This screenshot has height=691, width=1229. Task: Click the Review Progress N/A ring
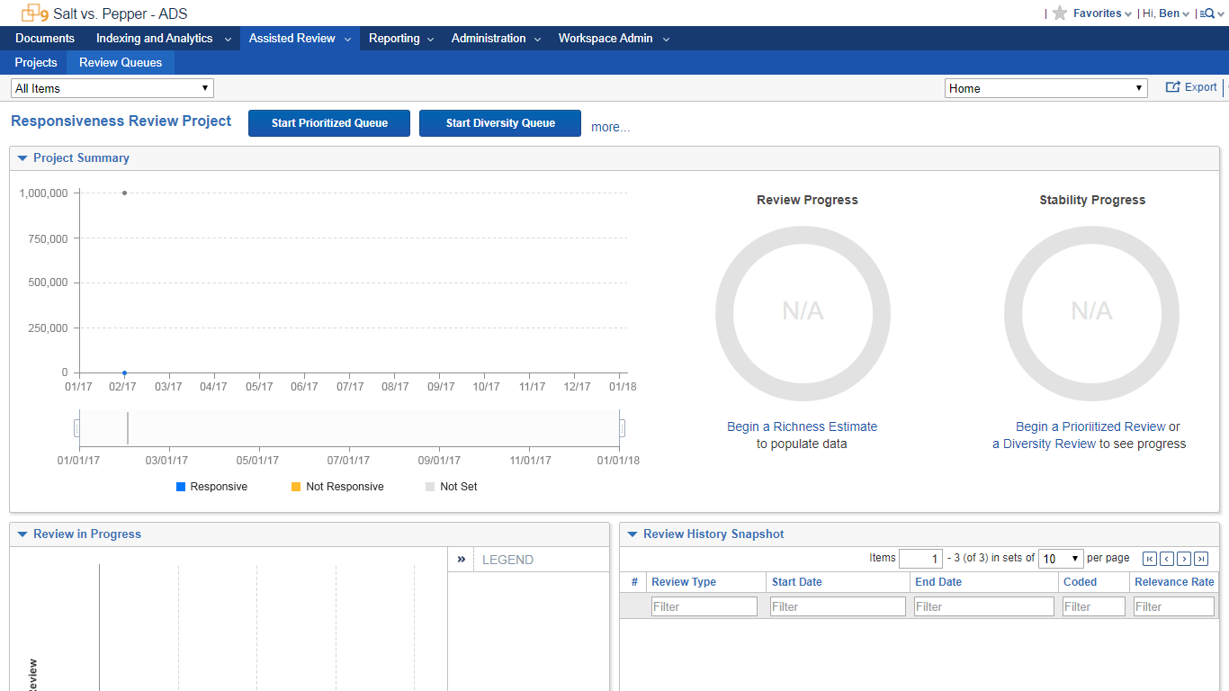click(x=803, y=313)
